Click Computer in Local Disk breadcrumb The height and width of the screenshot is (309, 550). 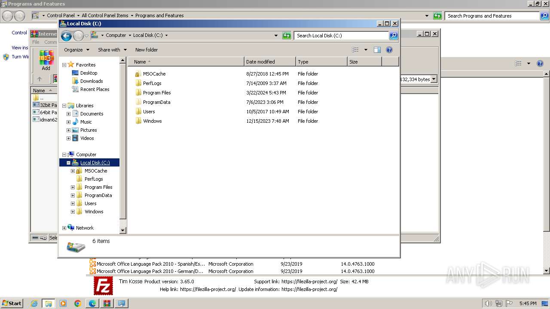(x=116, y=36)
